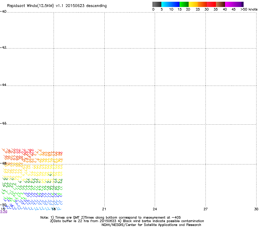
Task: Click the "-42" latitude axis label
Action: pos(3,47)
